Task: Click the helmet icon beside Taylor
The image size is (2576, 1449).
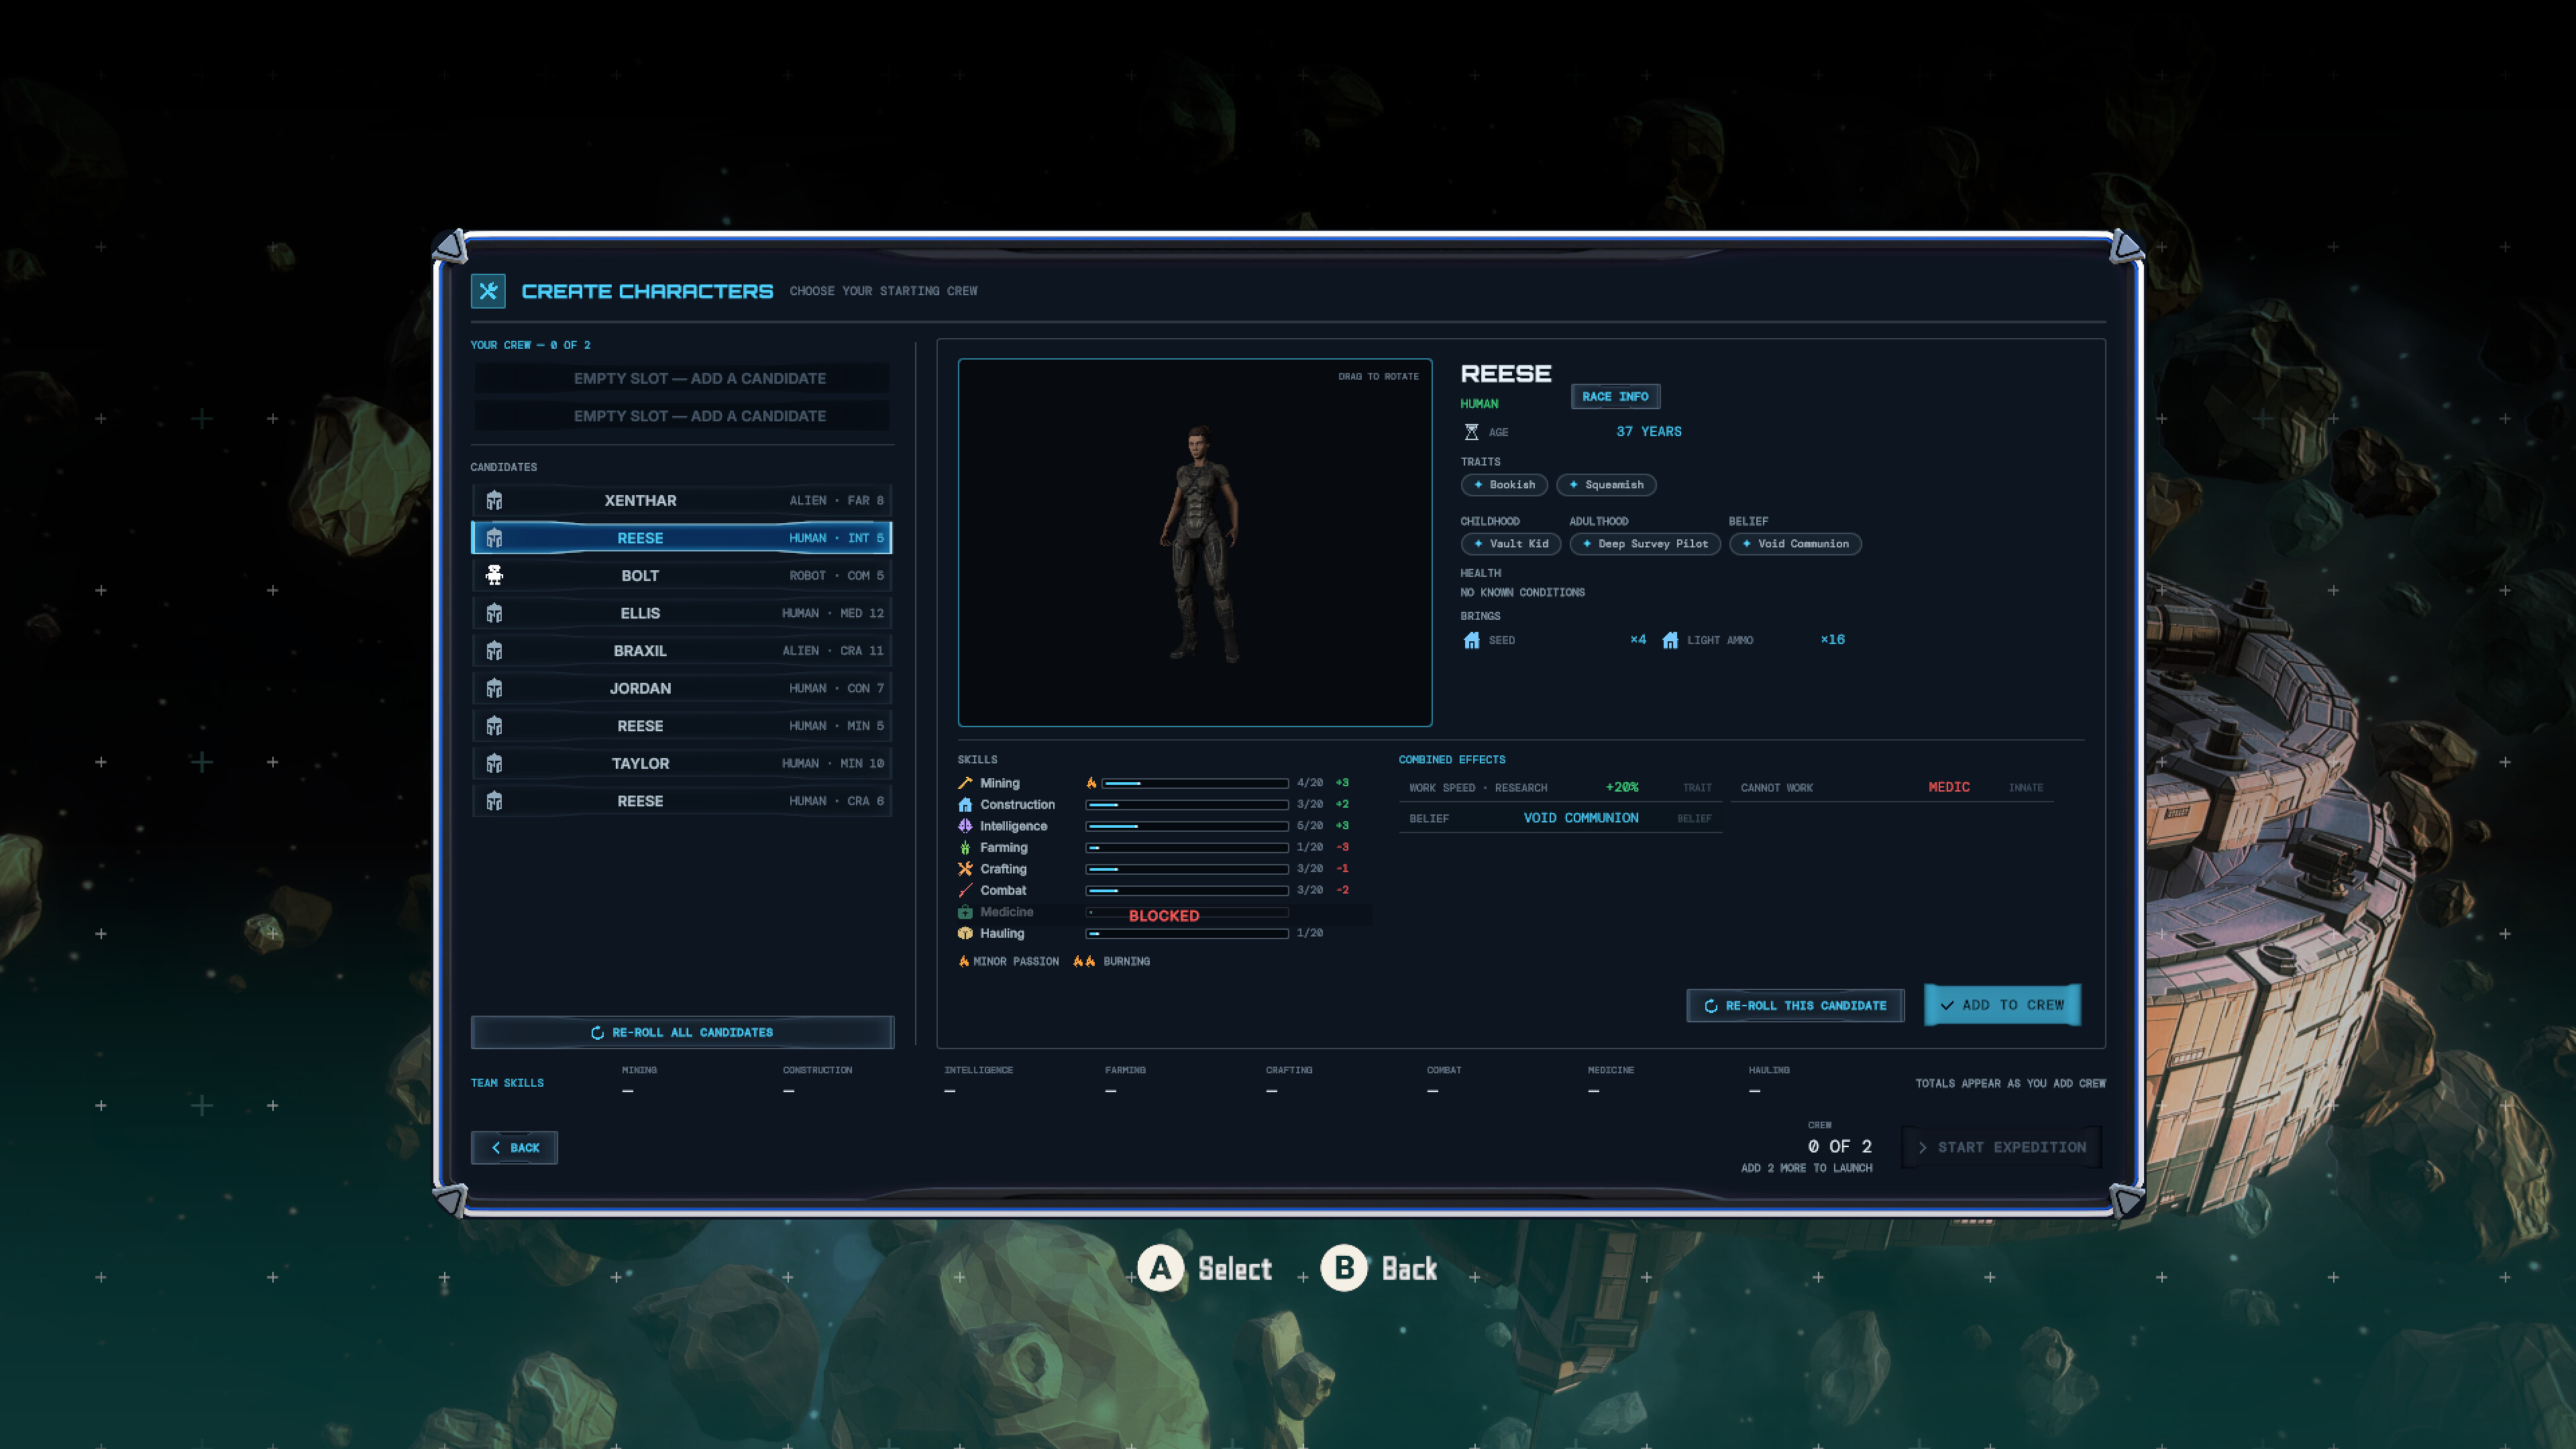Action: [x=494, y=763]
